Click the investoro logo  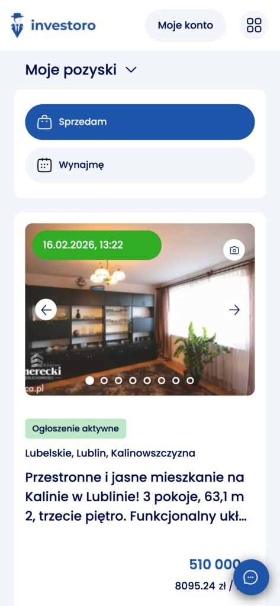[53, 25]
